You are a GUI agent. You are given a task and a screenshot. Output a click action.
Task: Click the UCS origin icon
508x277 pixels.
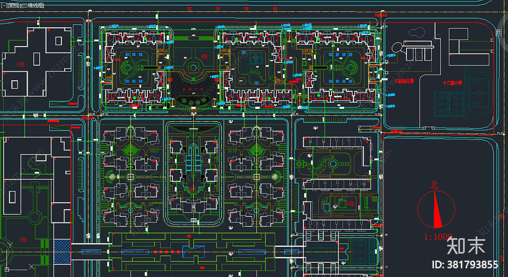7,269
